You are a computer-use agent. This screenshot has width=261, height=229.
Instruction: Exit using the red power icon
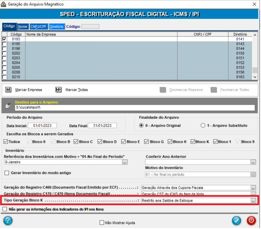tap(251, 221)
